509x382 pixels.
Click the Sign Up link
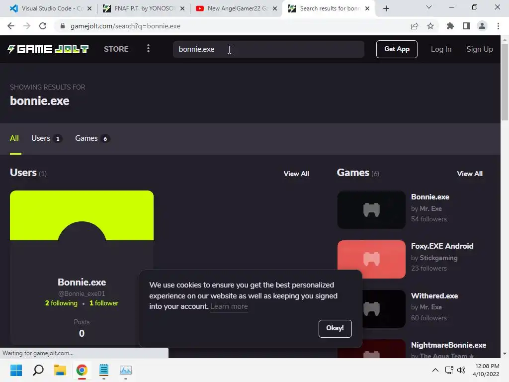tap(480, 49)
